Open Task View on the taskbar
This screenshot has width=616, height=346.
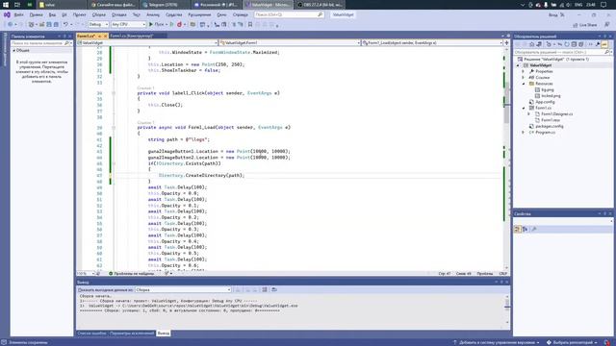17,4
